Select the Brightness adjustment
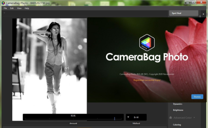The height and width of the screenshot is (128, 208). pyautogui.click(x=178, y=110)
